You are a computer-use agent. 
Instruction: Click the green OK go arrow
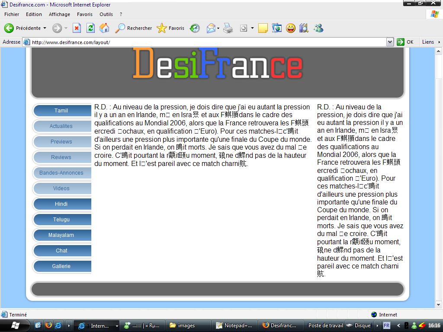click(401, 42)
